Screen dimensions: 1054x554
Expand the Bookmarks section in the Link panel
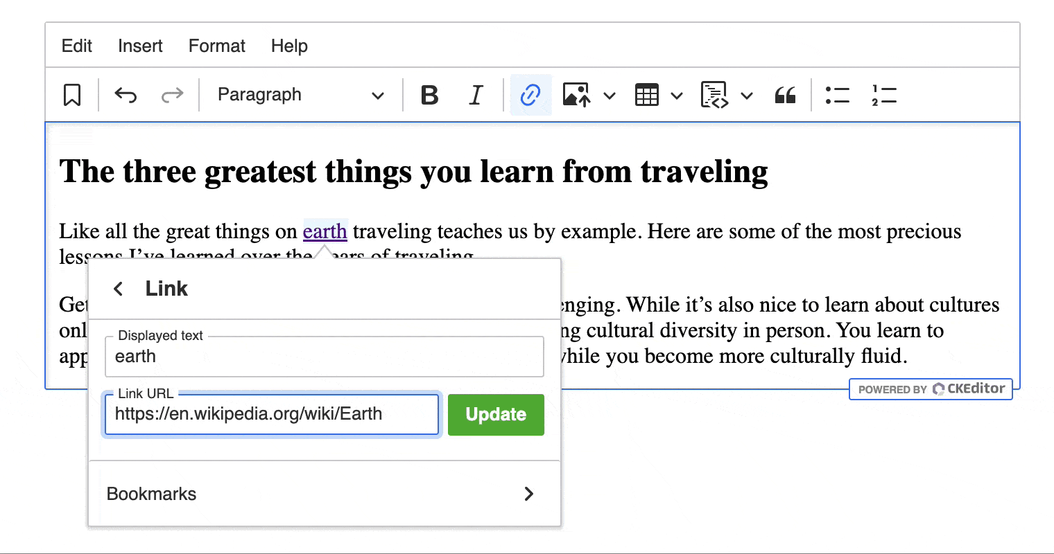coord(528,494)
